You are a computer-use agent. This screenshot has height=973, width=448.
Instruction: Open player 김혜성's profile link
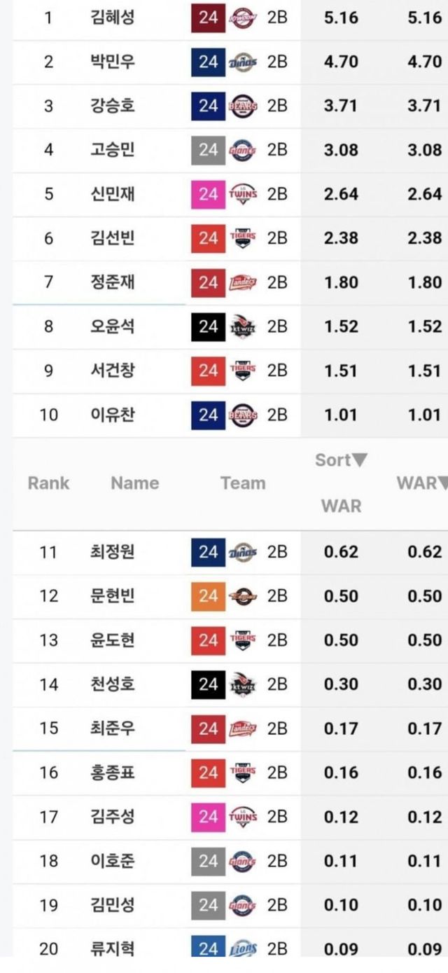(x=113, y=17)
